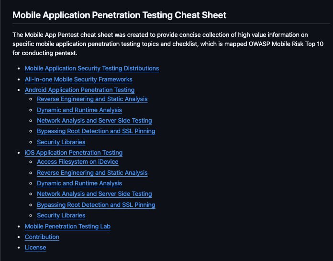Open Android Network Analysis and Server Side Testing
Image resolution: width=333 pixels, height=261 pixels.
click(94, 121)
